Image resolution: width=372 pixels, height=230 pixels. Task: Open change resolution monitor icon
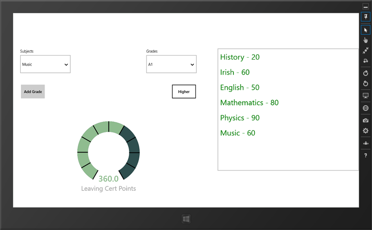[x=366, y=96]
